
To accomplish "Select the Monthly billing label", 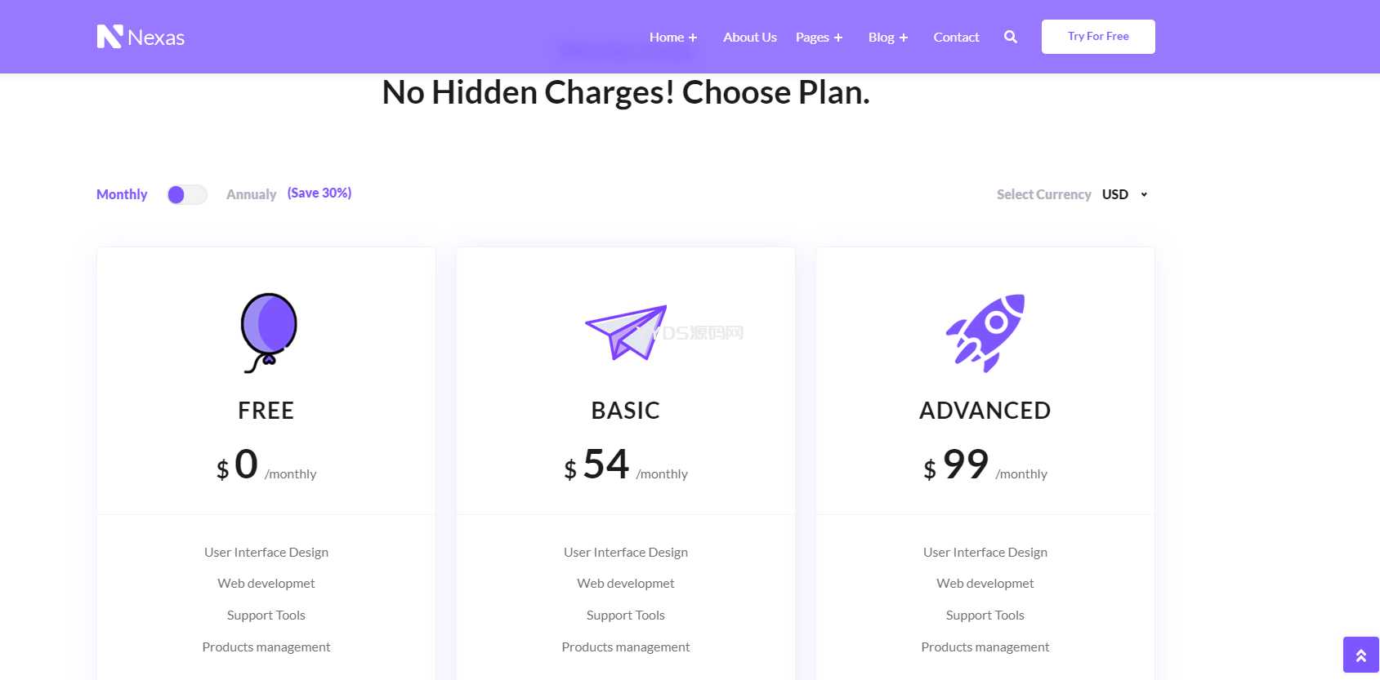I will (x=122, y=194).
